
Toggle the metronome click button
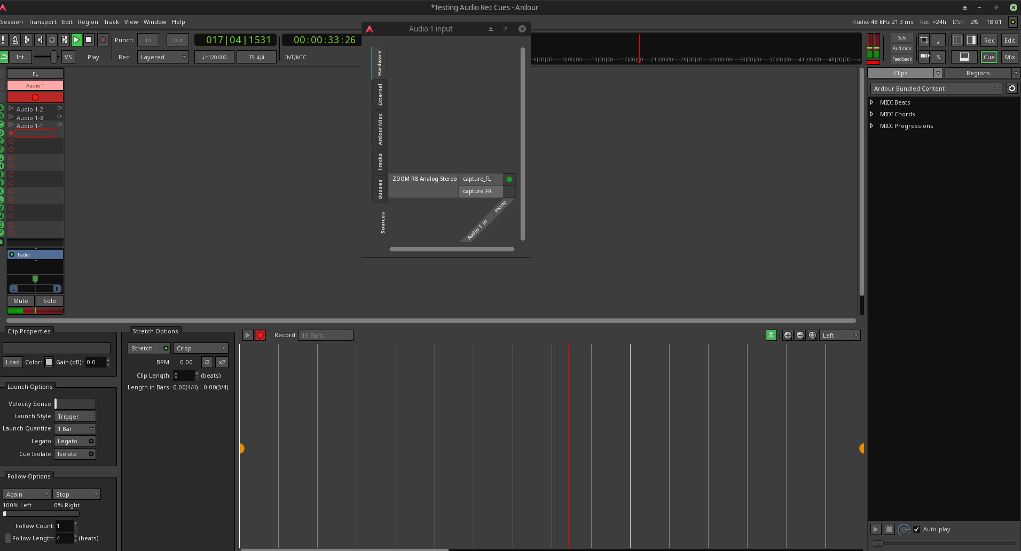(x=15, y=40)
